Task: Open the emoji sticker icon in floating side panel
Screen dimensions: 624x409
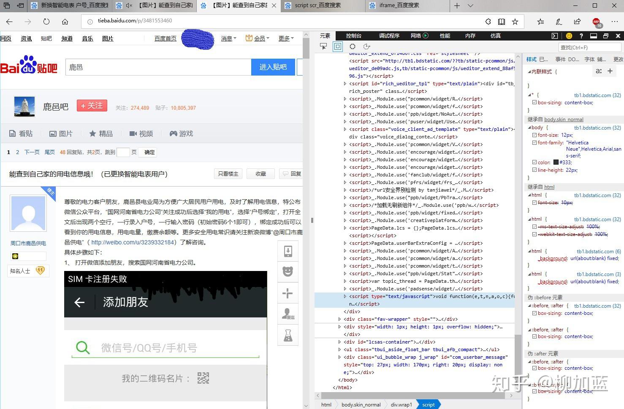Action: pos(288,272)
